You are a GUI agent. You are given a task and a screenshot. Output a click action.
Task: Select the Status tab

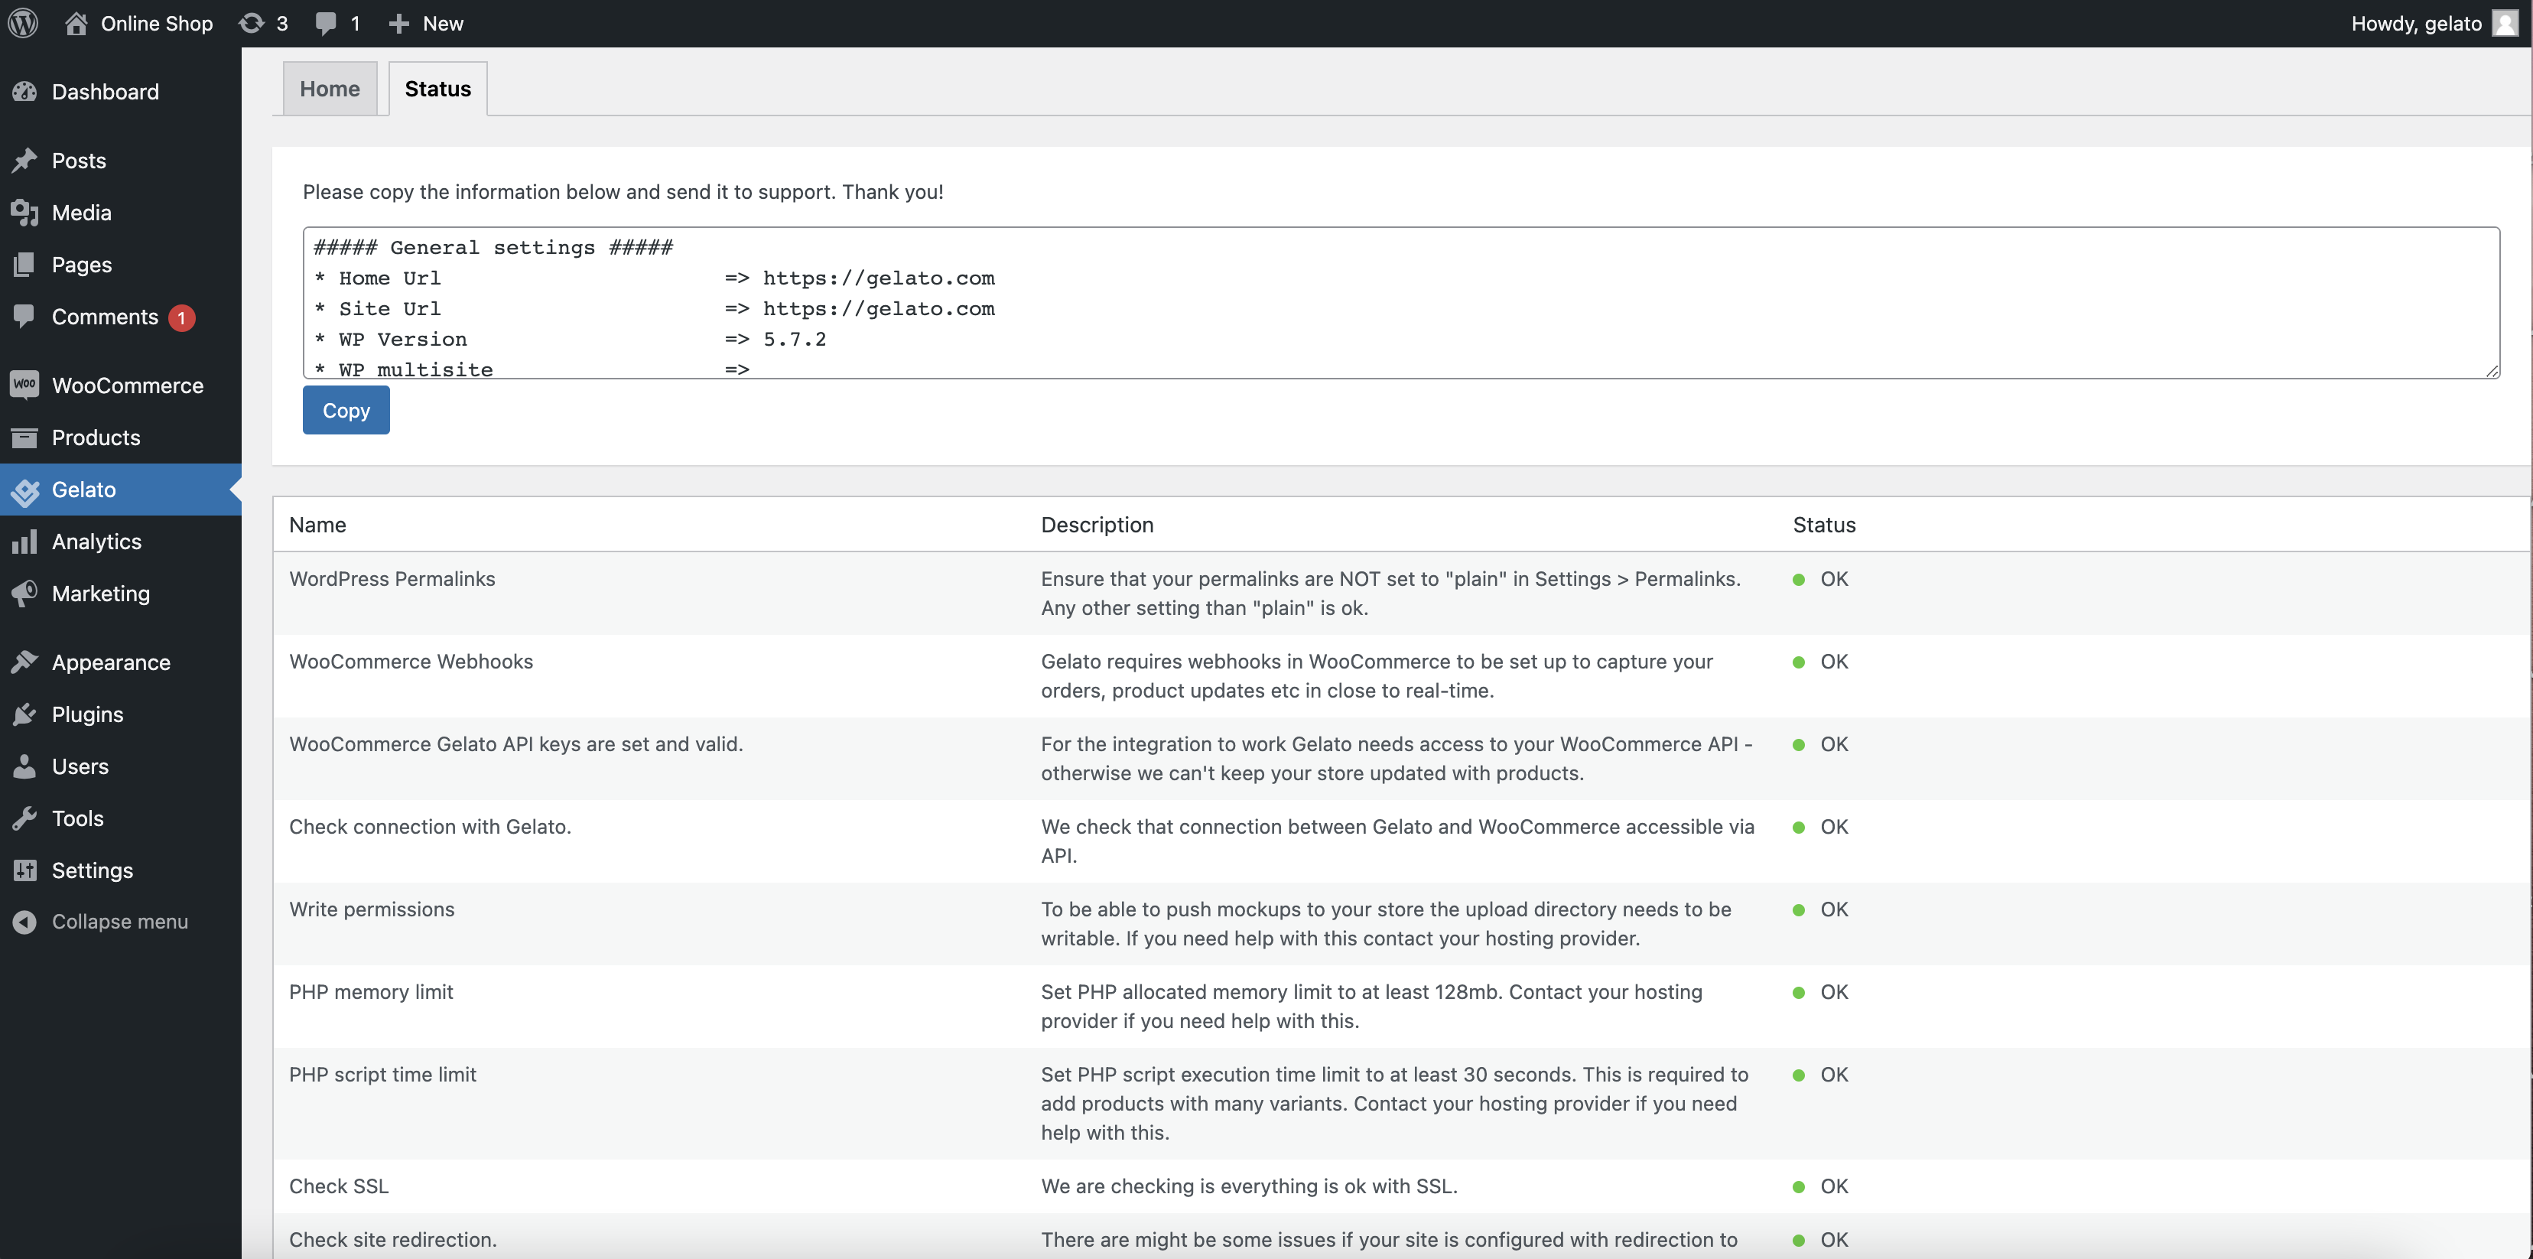click(437, 89)
